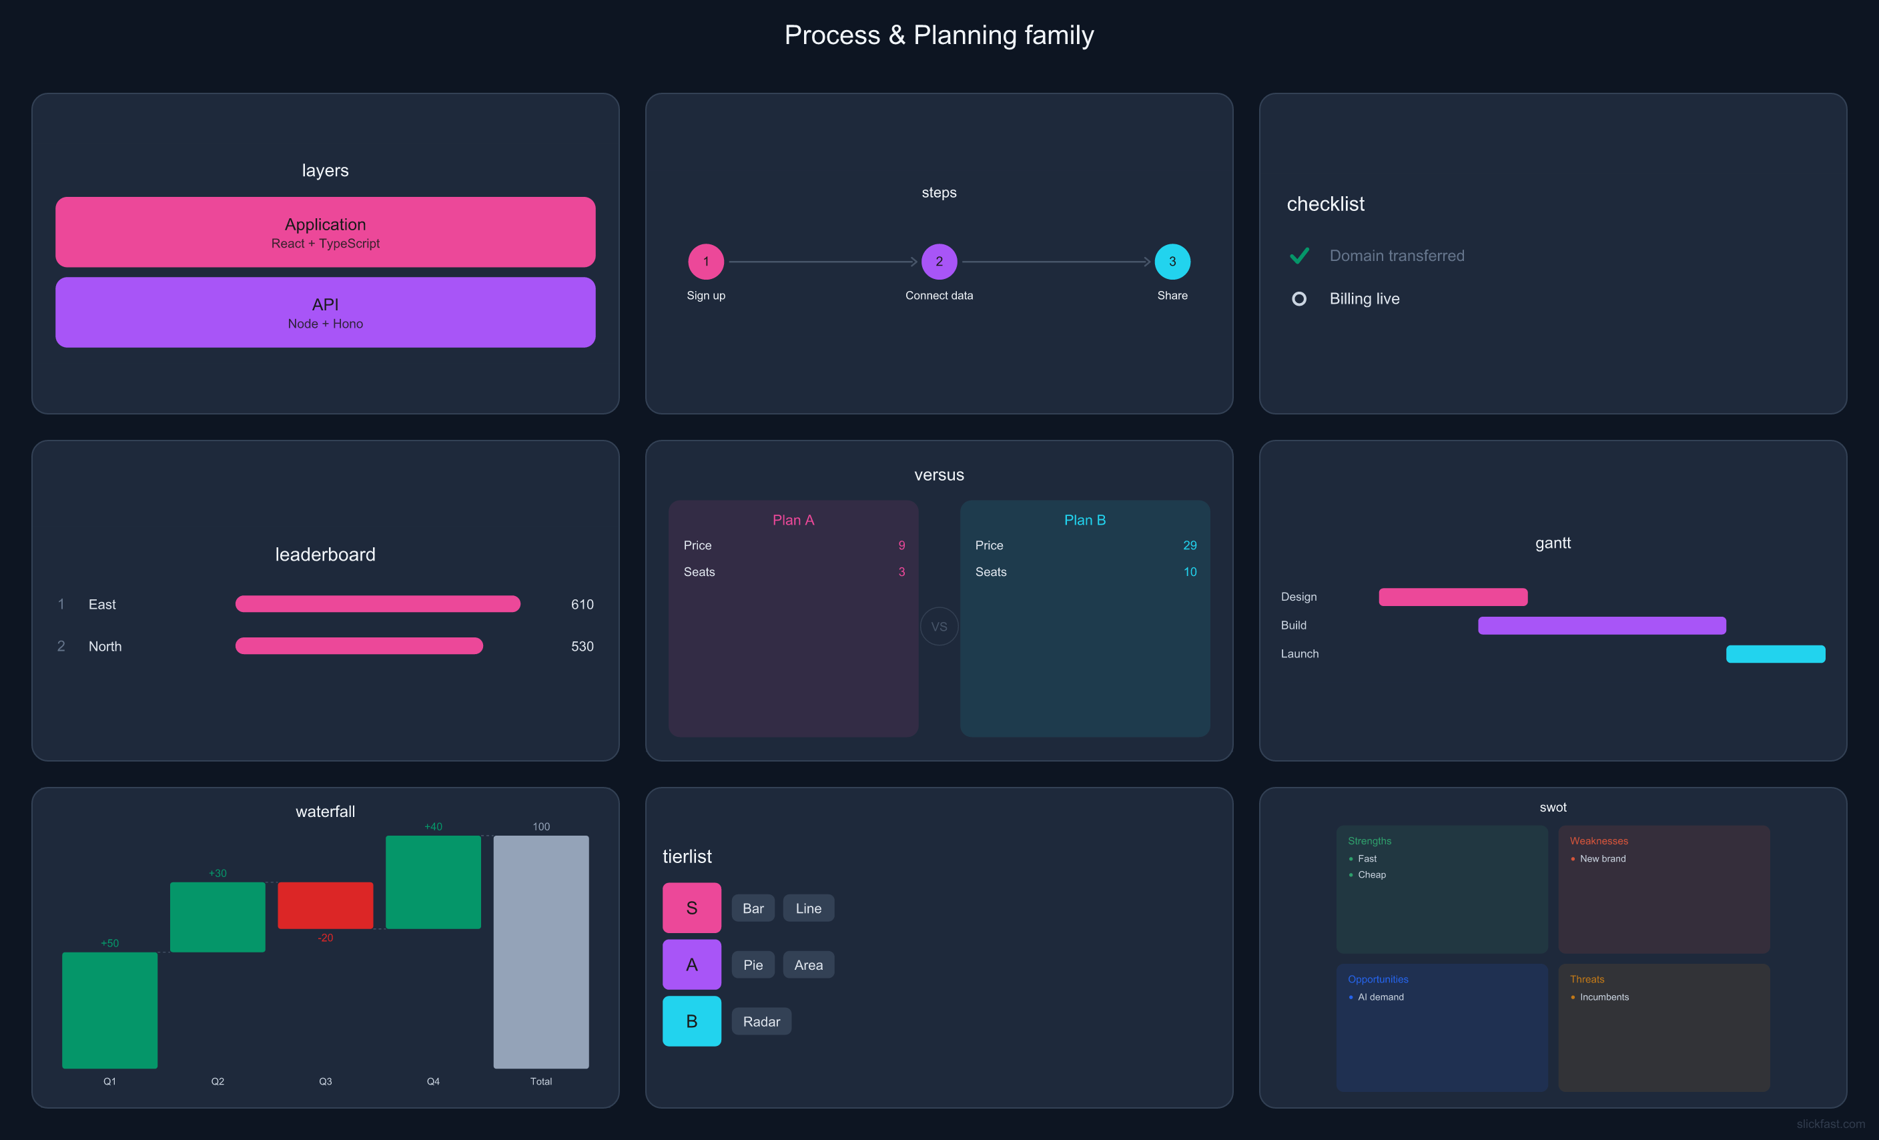Click the Design row label in gantt
Viewport: 1879px width, 1140px height.
point(1298,597)
